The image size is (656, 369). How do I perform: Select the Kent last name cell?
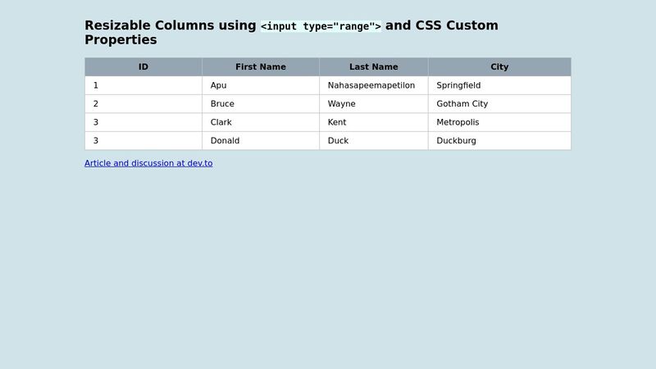click(374, 122)
